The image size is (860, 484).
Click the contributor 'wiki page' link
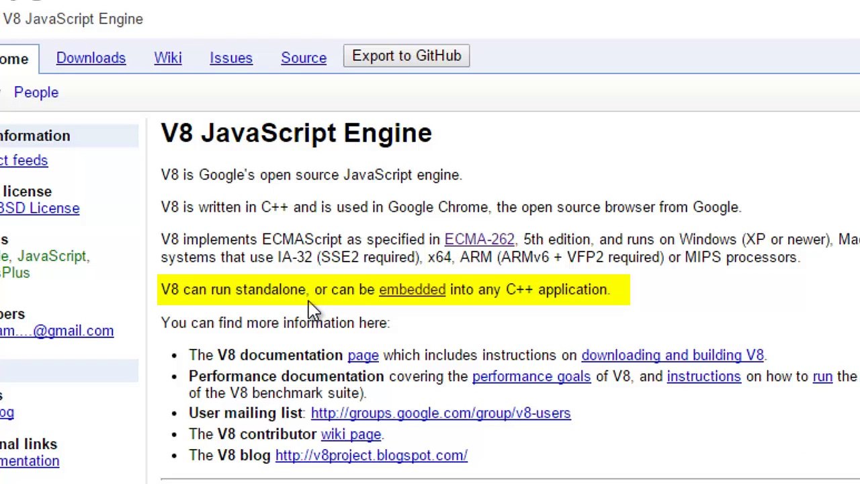click(x=351, y=434)
